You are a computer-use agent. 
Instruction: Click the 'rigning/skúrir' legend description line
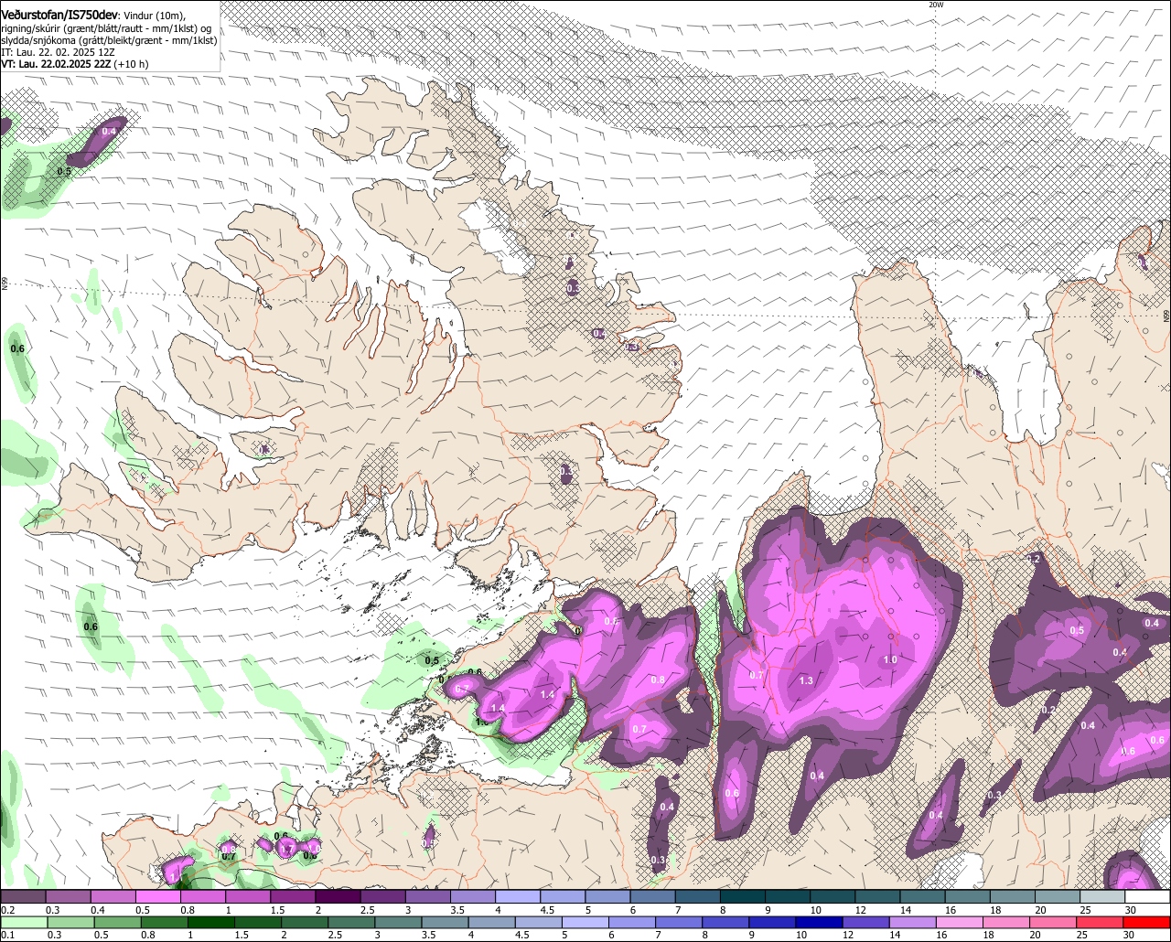106,28
